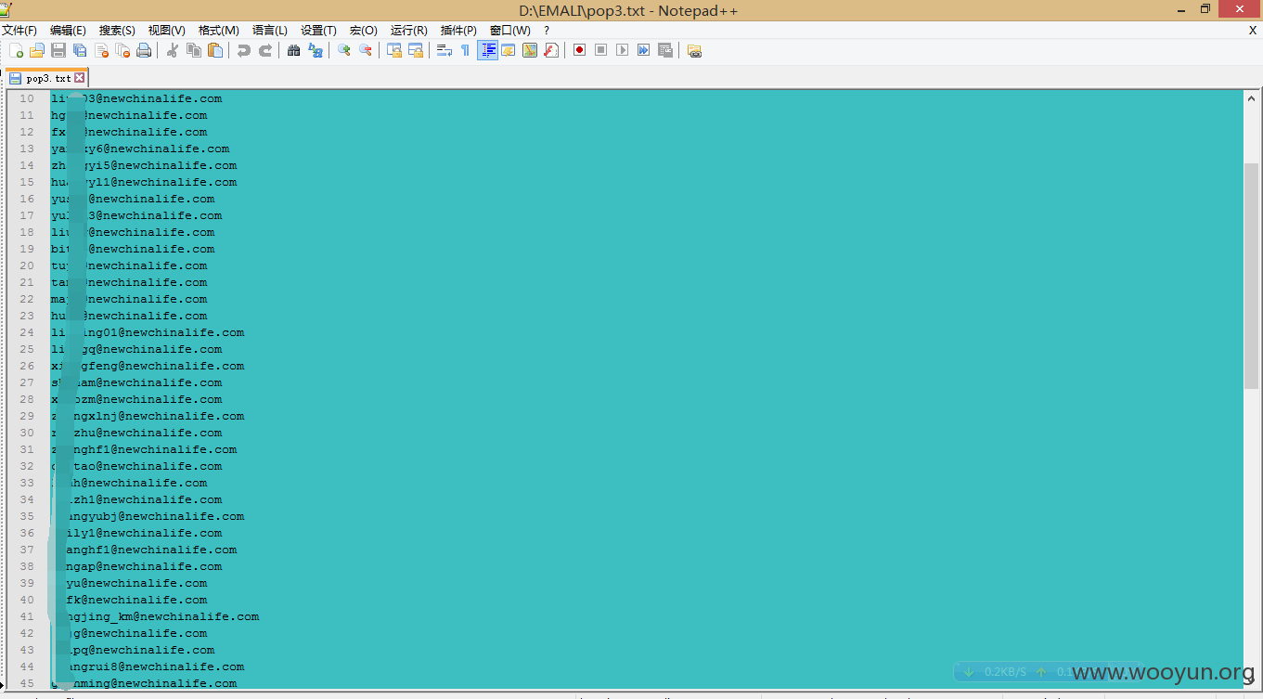Toggle Show All Characters pilcrow icon
The image size is (1263, 699).
point(465,50)
